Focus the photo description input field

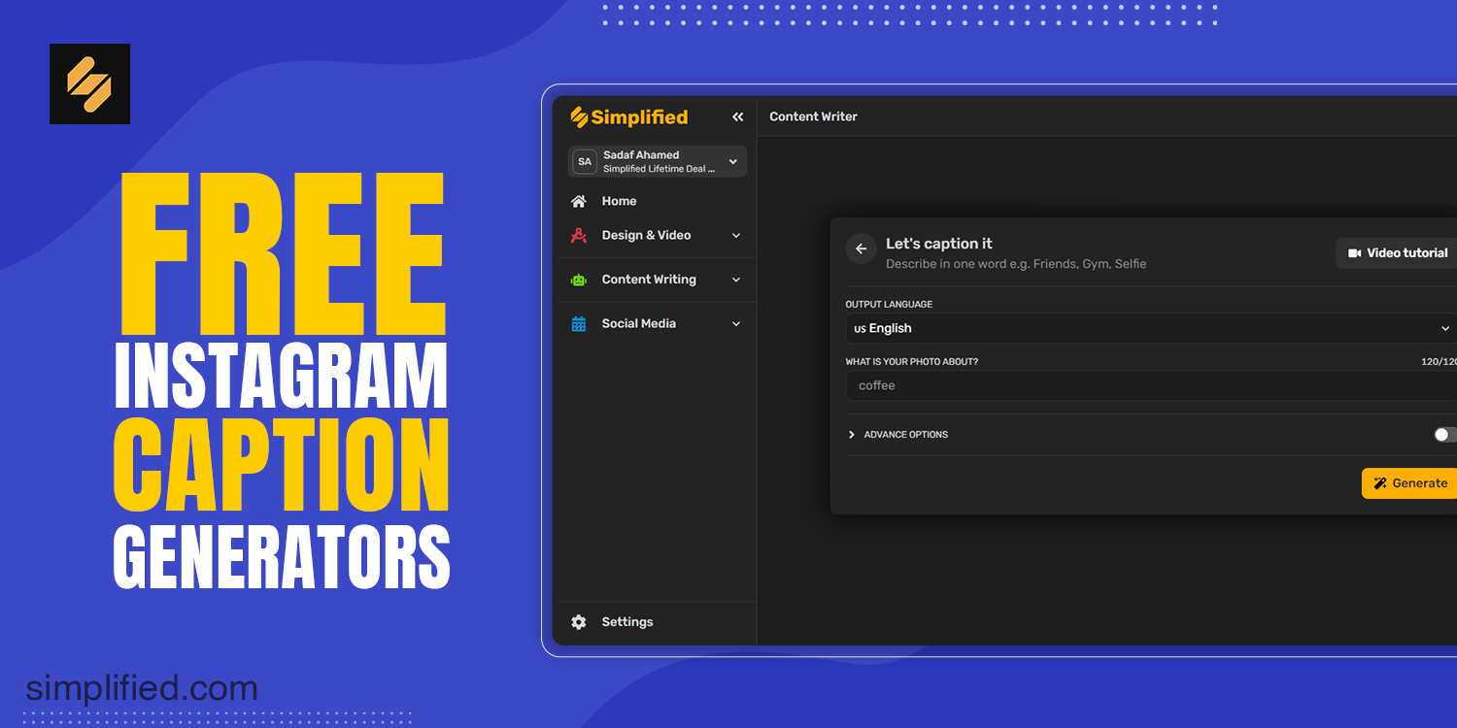tap(1151, 385)
